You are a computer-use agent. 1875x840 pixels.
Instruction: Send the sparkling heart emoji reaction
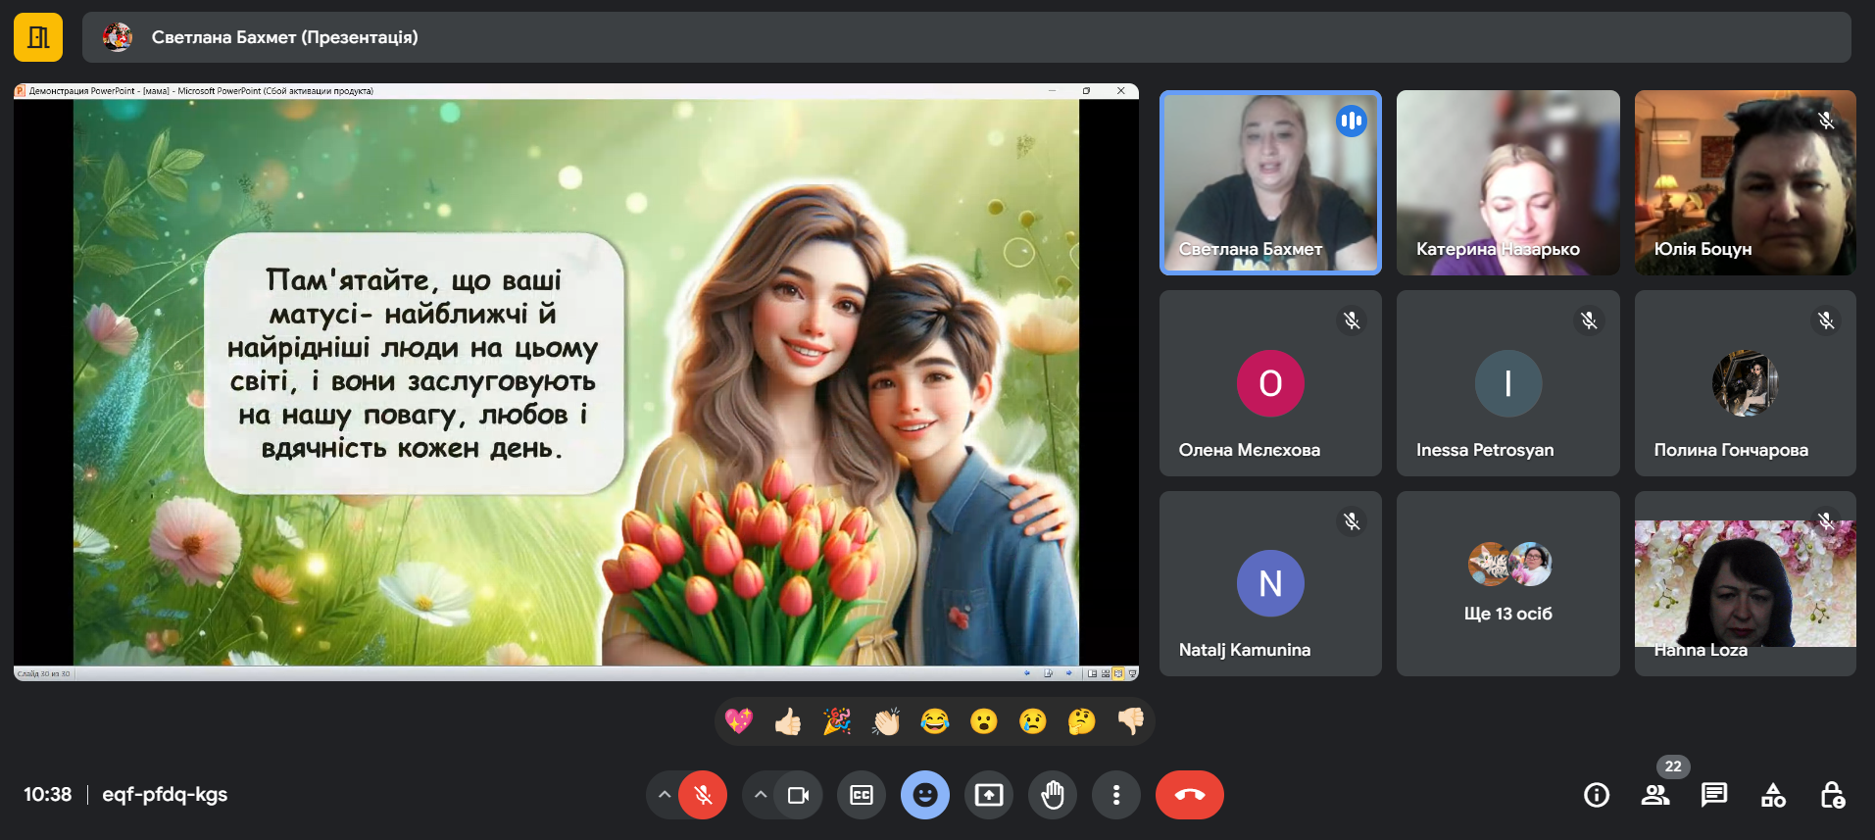point(738,721)
